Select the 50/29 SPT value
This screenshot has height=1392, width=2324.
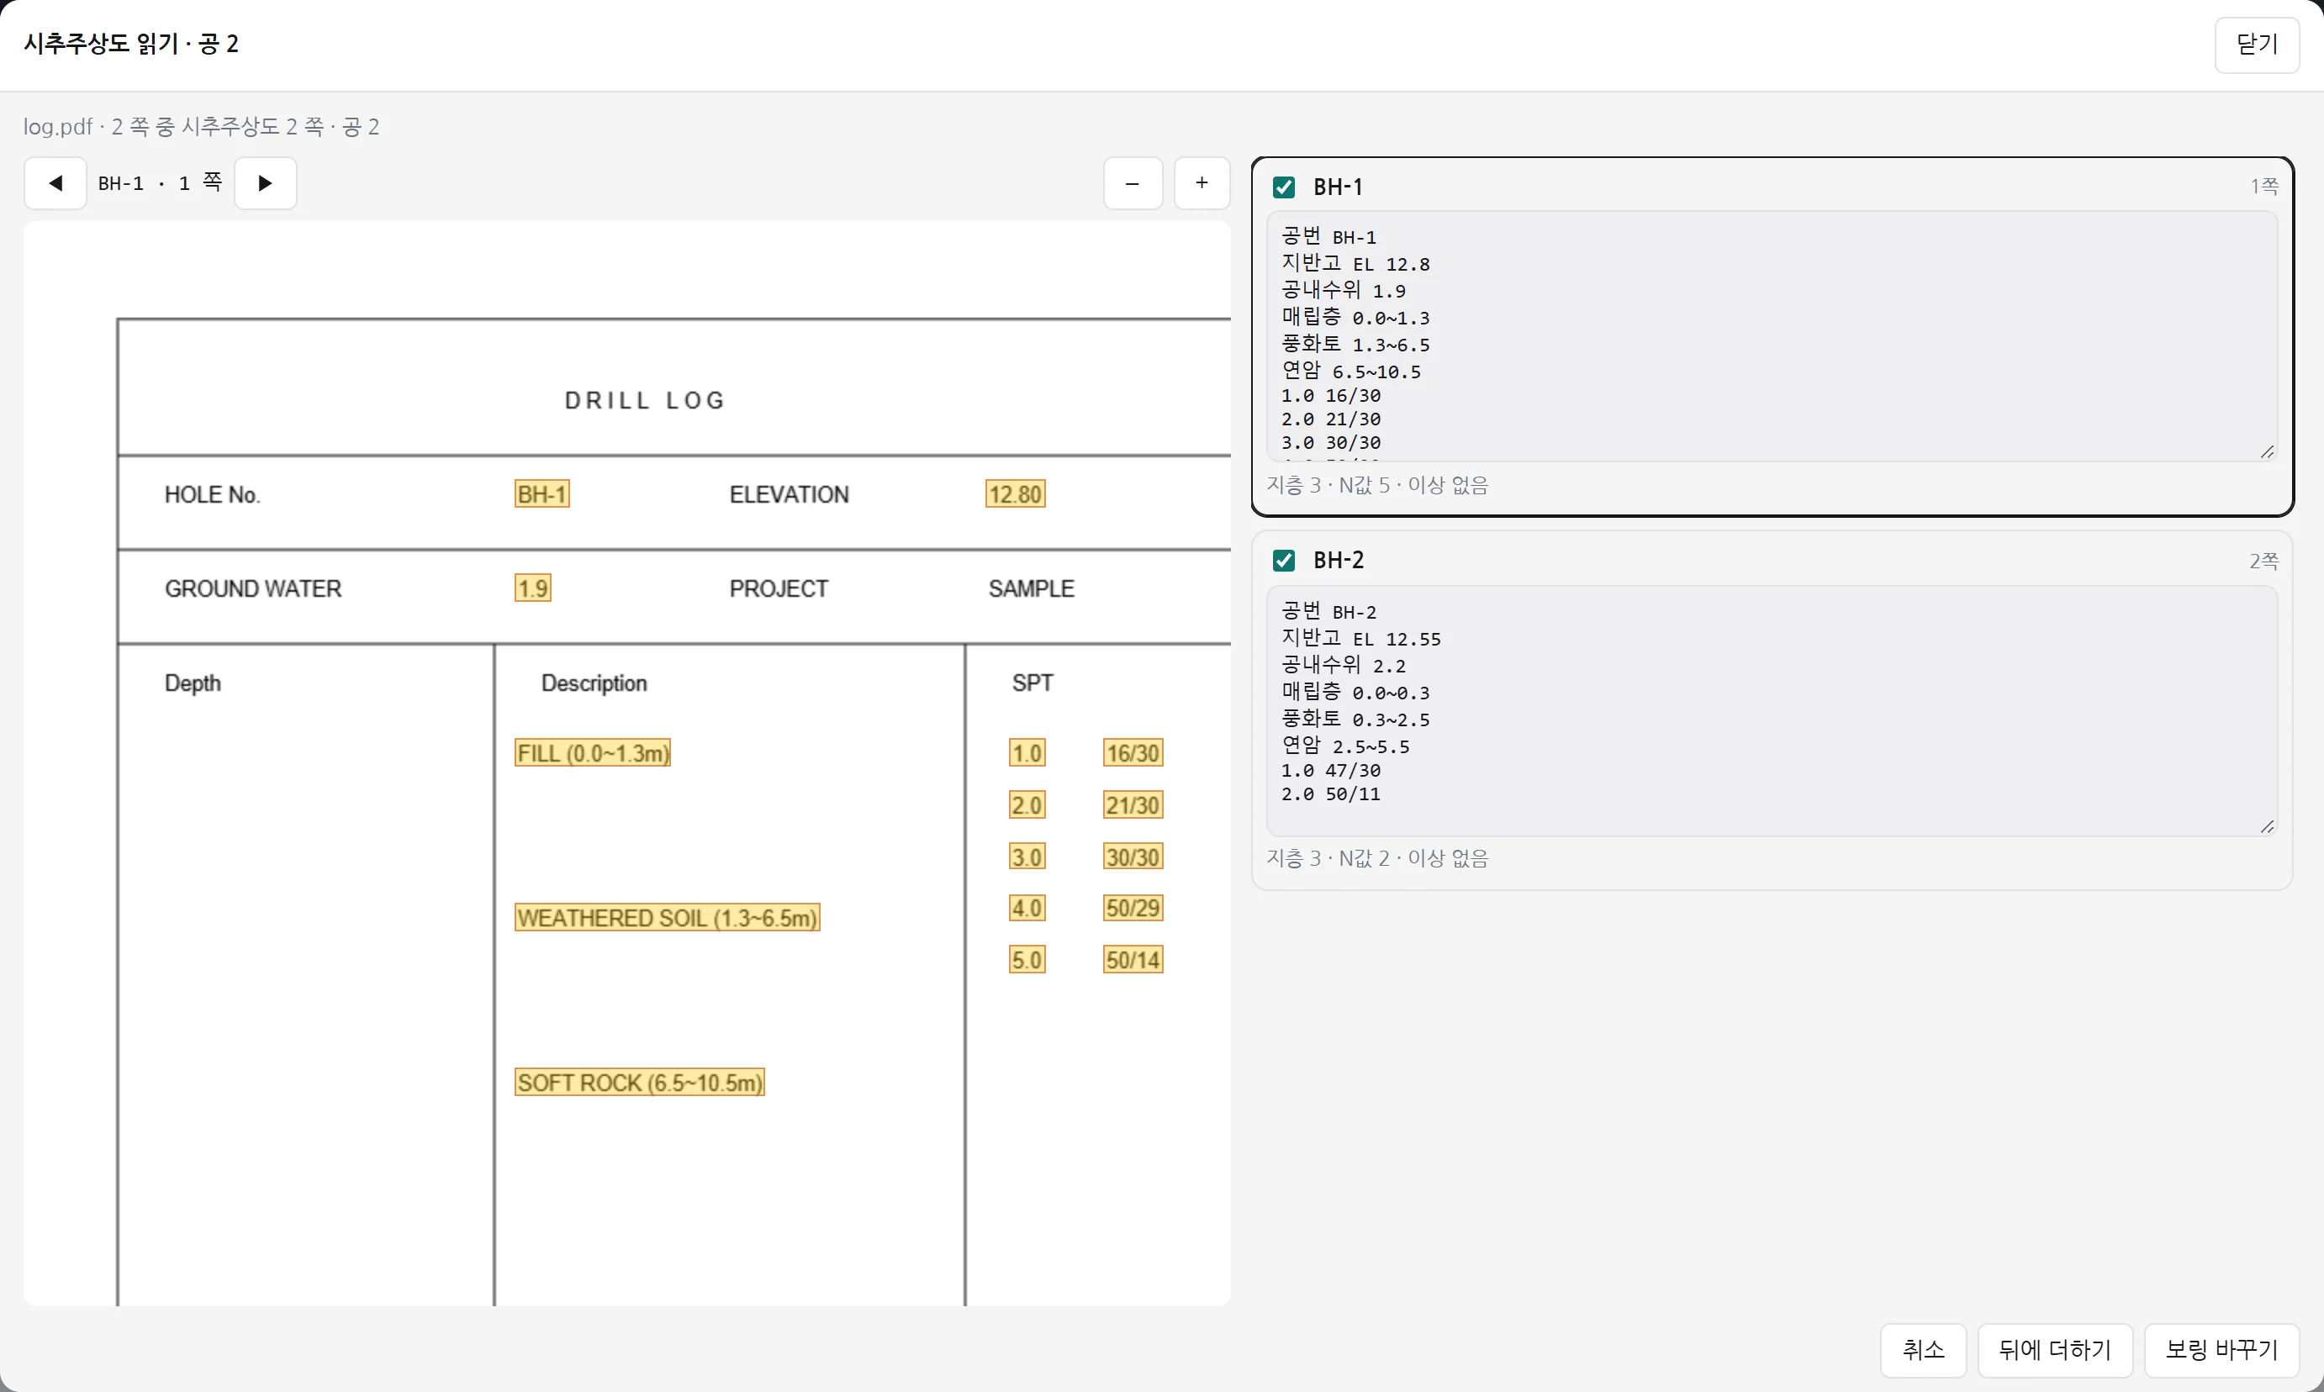(1133, 908)
